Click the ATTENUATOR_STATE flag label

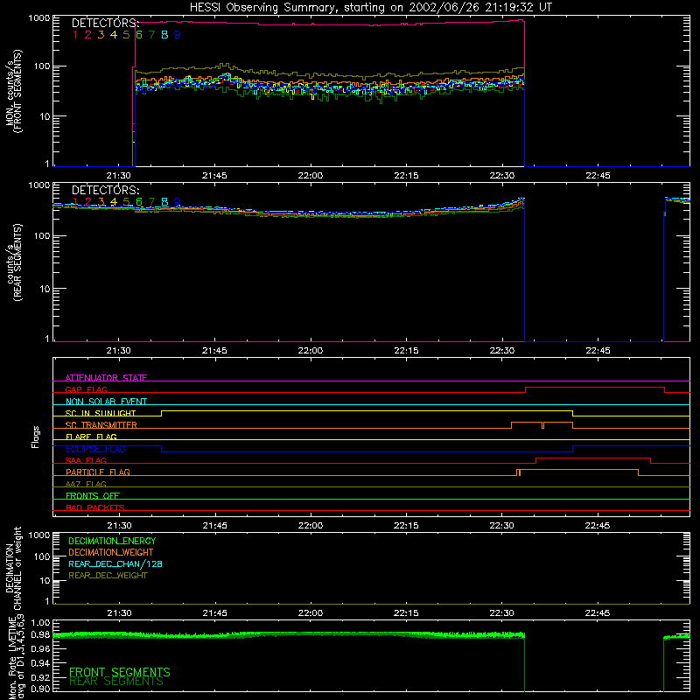106,378
